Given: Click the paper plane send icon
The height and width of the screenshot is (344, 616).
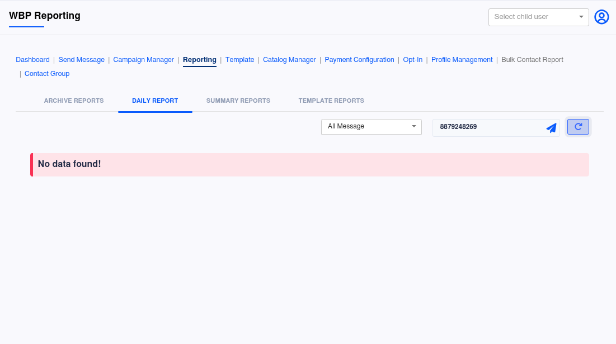Looking at the screenshot, I should tap(551, 128).
